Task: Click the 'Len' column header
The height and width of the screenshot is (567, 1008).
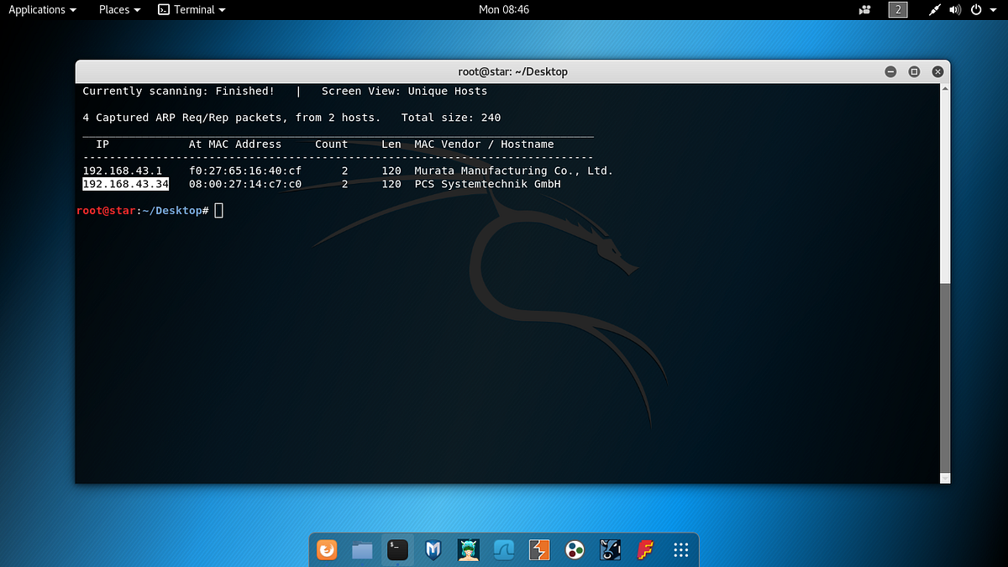Action: tap(391, 144)
